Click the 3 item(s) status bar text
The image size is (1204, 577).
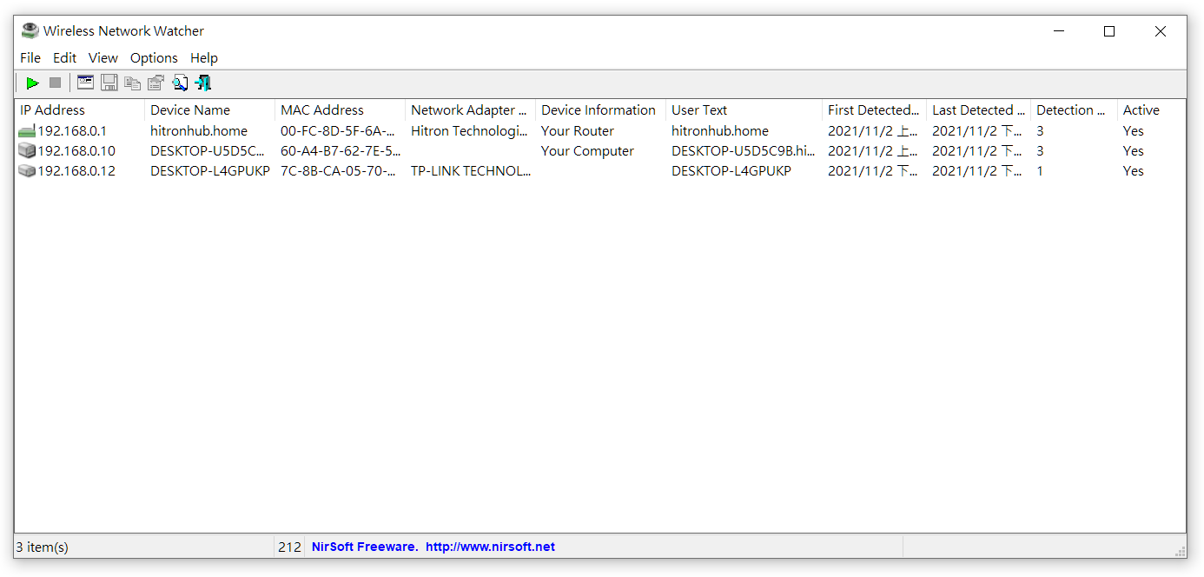tap(43, 547)
